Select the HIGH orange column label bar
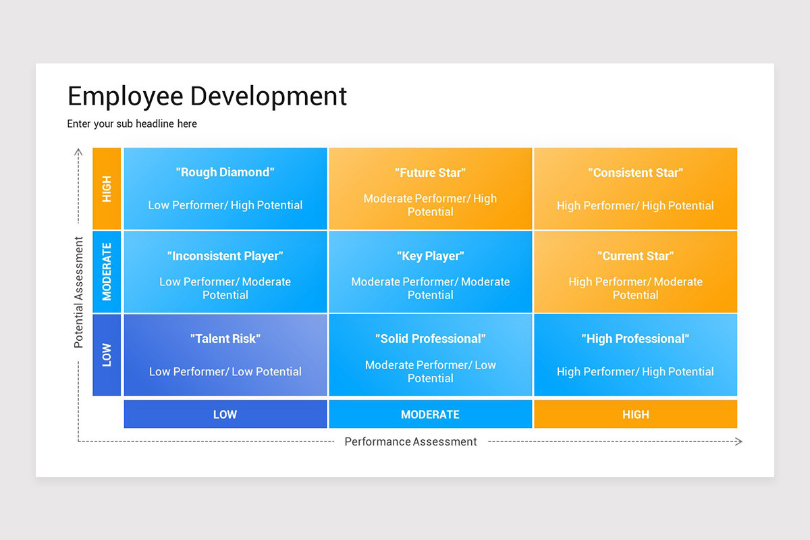 click(x=635, y=414)
